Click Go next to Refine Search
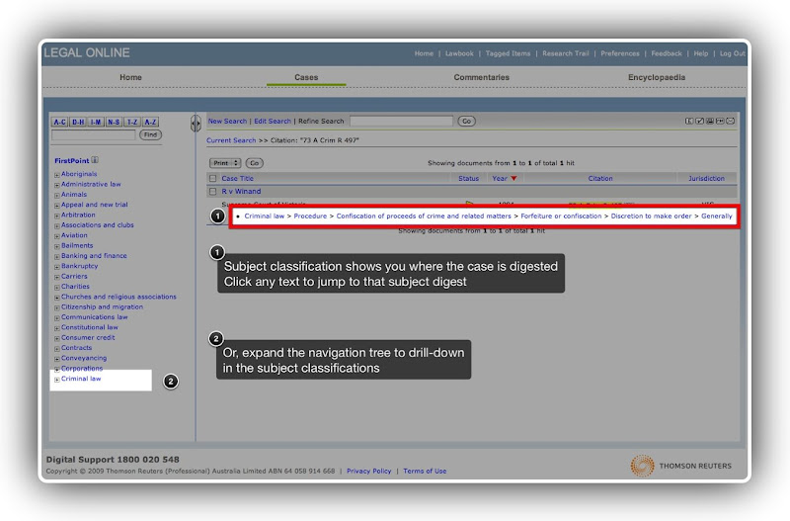Viewport: 790px width, 521px height. 466,121
